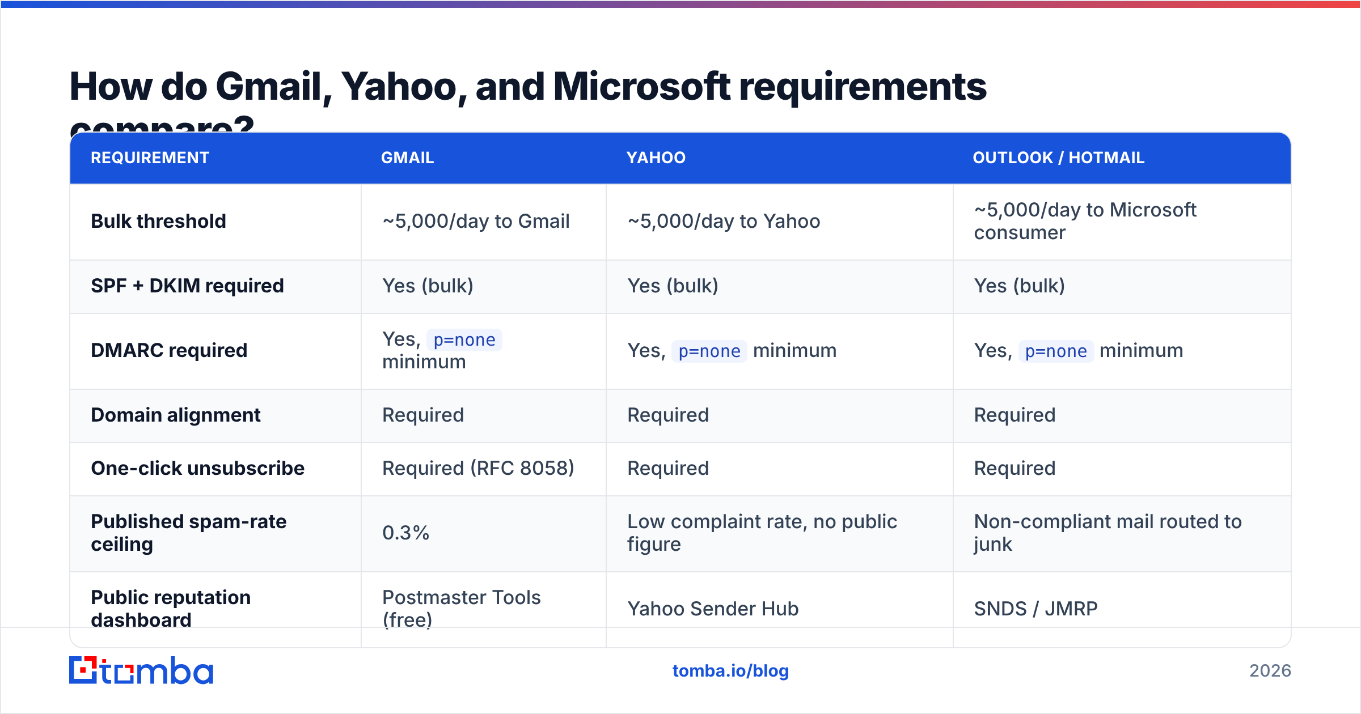Select the SPF + DKIM required label
The height and width of the screenshot is (714, 1361).
click(187, 286)
